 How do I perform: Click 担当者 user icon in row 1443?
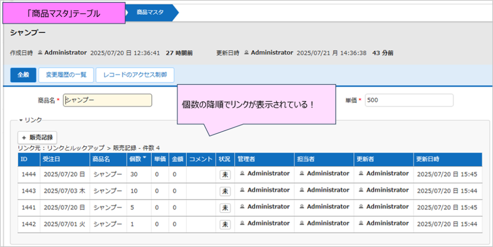[302, 190]
